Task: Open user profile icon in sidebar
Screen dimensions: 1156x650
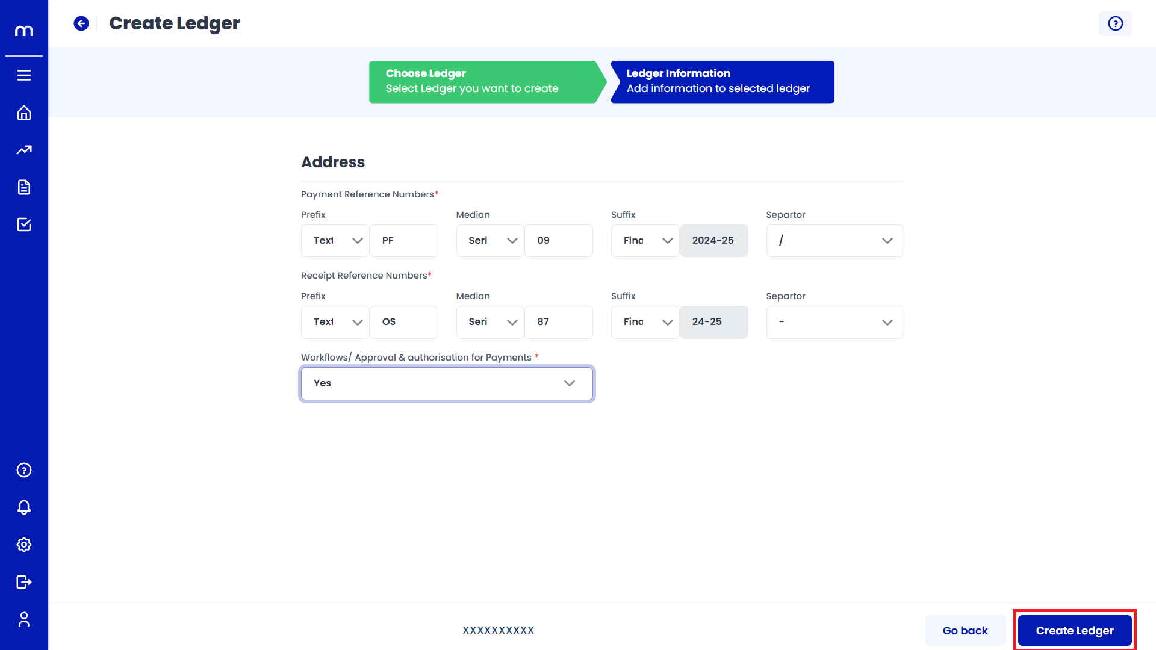Action: (24, 619)
